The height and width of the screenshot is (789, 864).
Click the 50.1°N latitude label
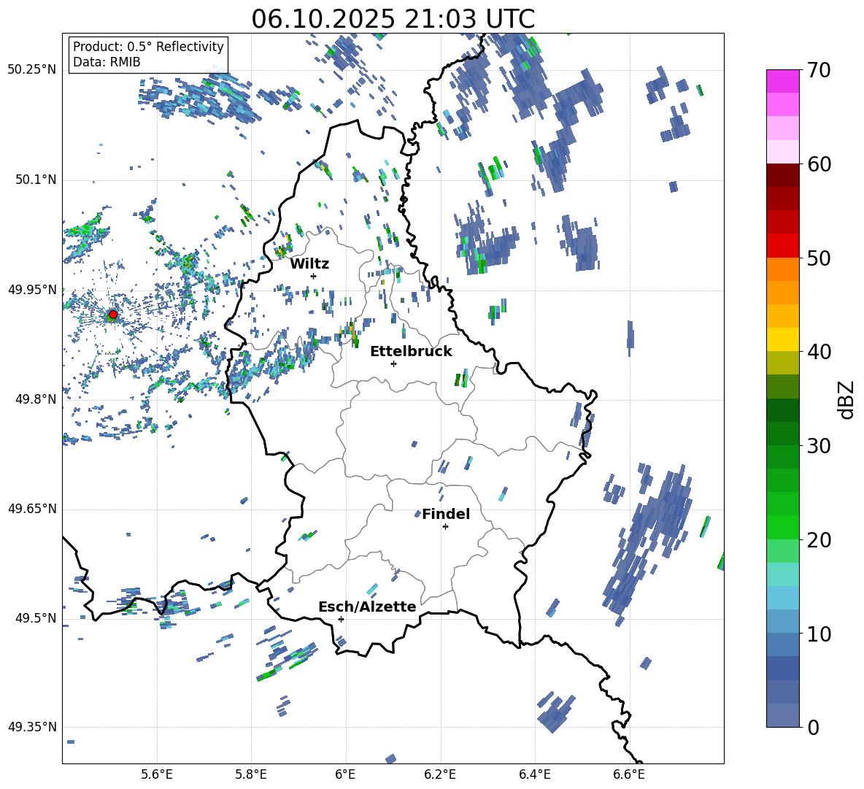coord(35,180)
